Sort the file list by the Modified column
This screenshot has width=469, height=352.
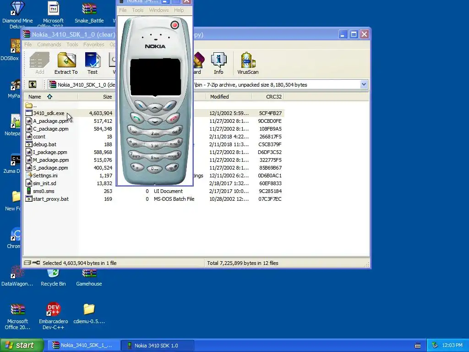pyautogui.click(x=229, y=97)
